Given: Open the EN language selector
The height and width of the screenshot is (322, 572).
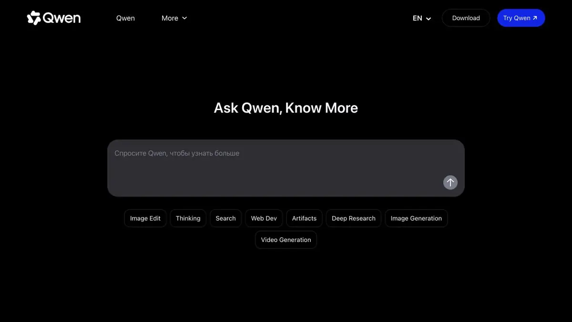Looking at the screenshot, I should pyautogui.click(x=422, y=18).
